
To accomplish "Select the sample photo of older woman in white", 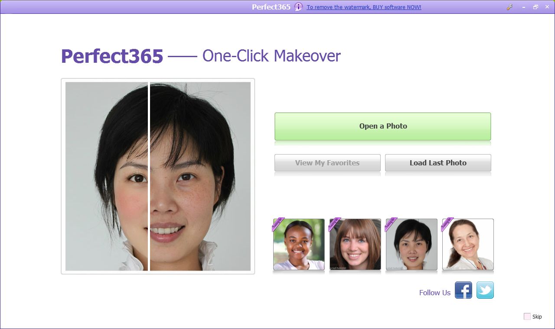I will 468,244.
